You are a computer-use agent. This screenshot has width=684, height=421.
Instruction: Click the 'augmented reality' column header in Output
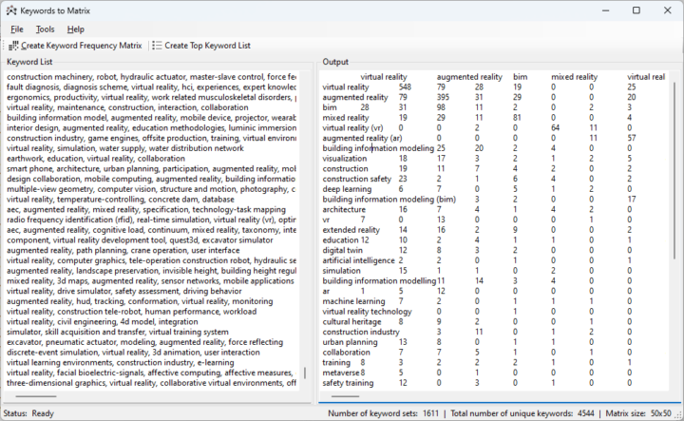point(469,77)
